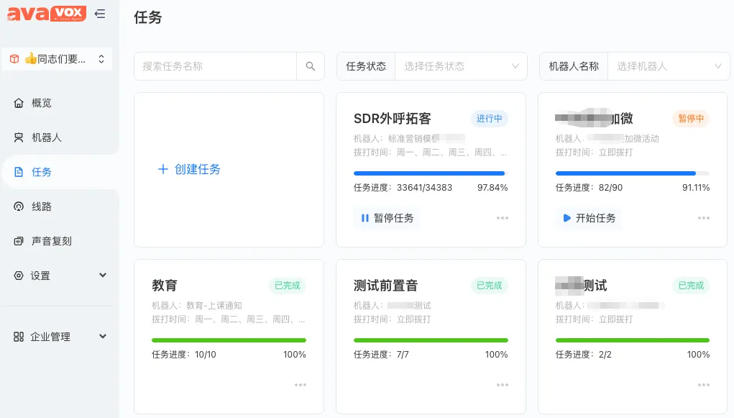Go to the 概览 overview page
The width and height of the screenshot is (734, 418).
(x=42, y=103)
